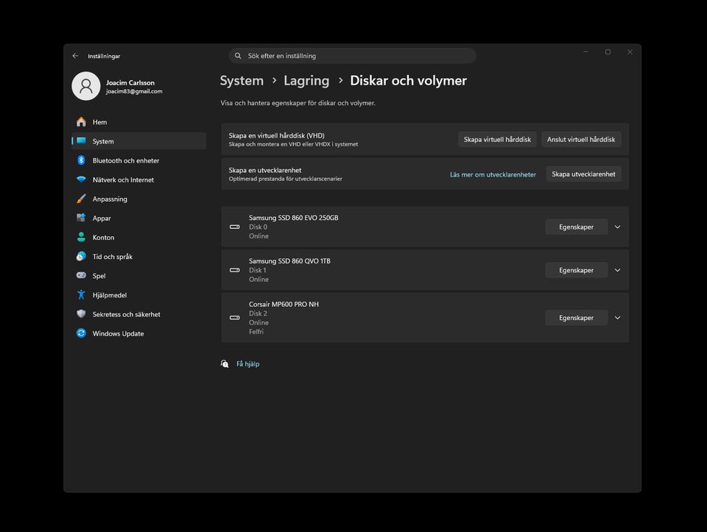Click the user profile avatar icon
This screenshot has height=532, width=707.
[x=86, y=86]
